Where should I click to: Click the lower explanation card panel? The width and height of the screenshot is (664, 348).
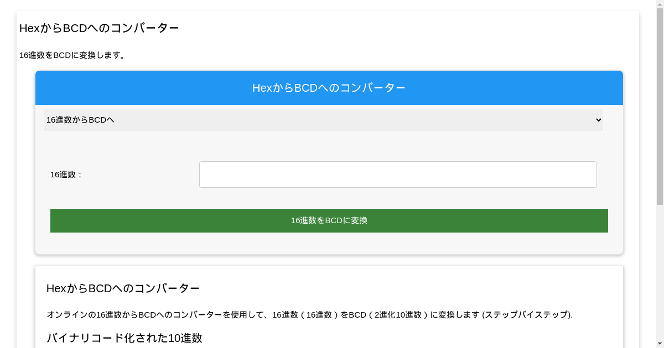click(329, 301)
